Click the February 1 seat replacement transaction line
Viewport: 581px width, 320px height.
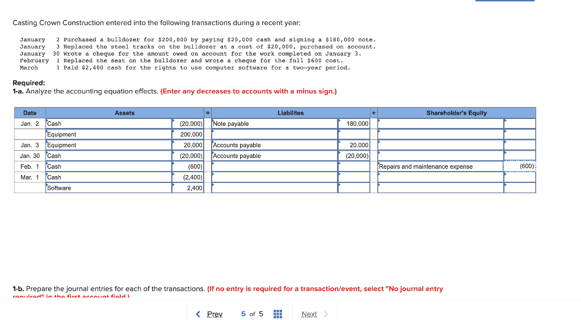(x=182, y=61)
